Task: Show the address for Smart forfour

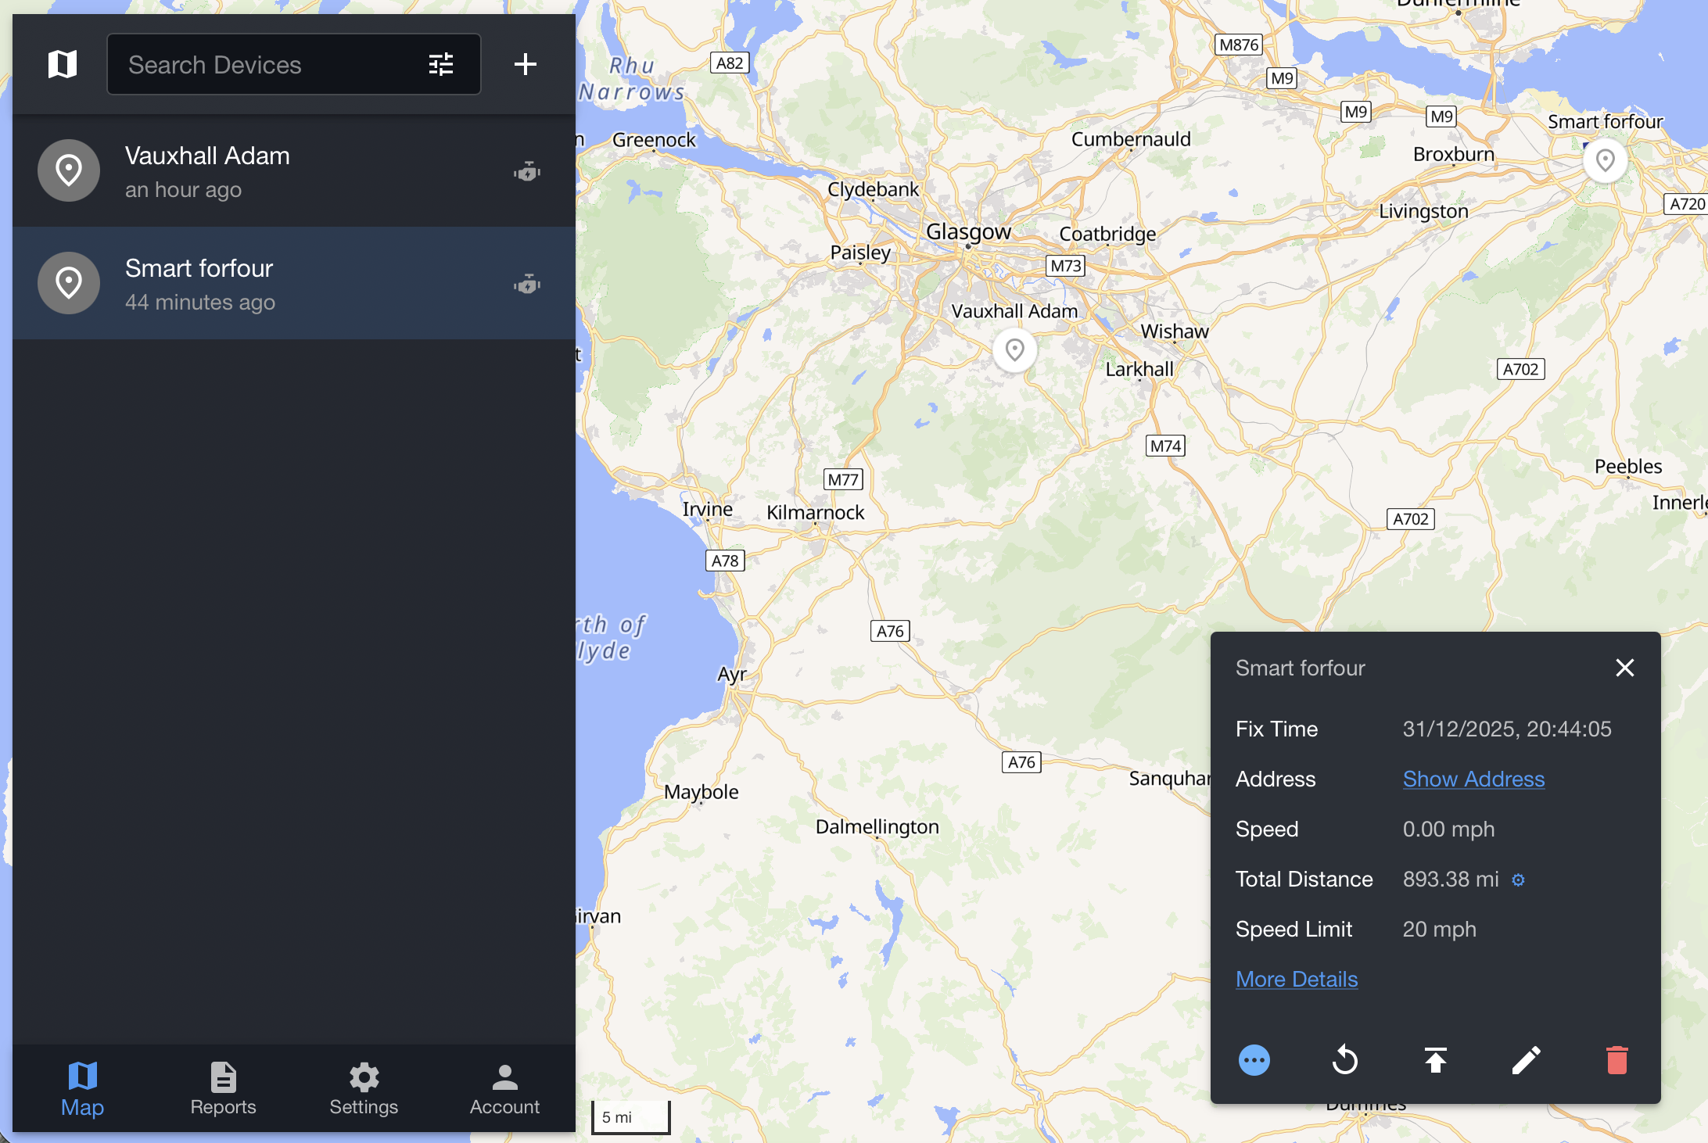Action: pyautogui.click(x=1473, y=779)
